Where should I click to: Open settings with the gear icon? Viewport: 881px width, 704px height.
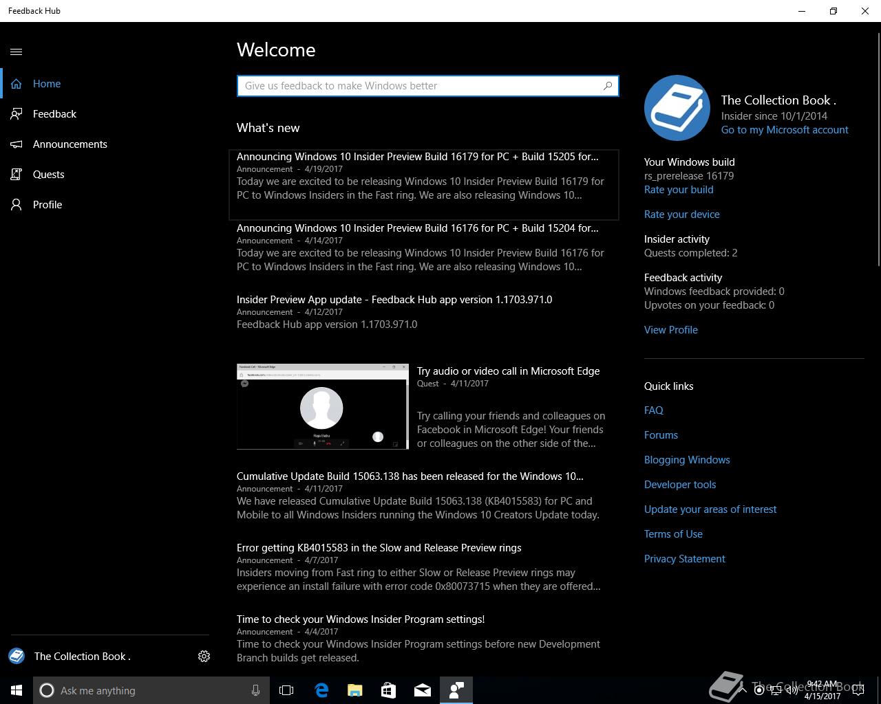coord(204,657)
